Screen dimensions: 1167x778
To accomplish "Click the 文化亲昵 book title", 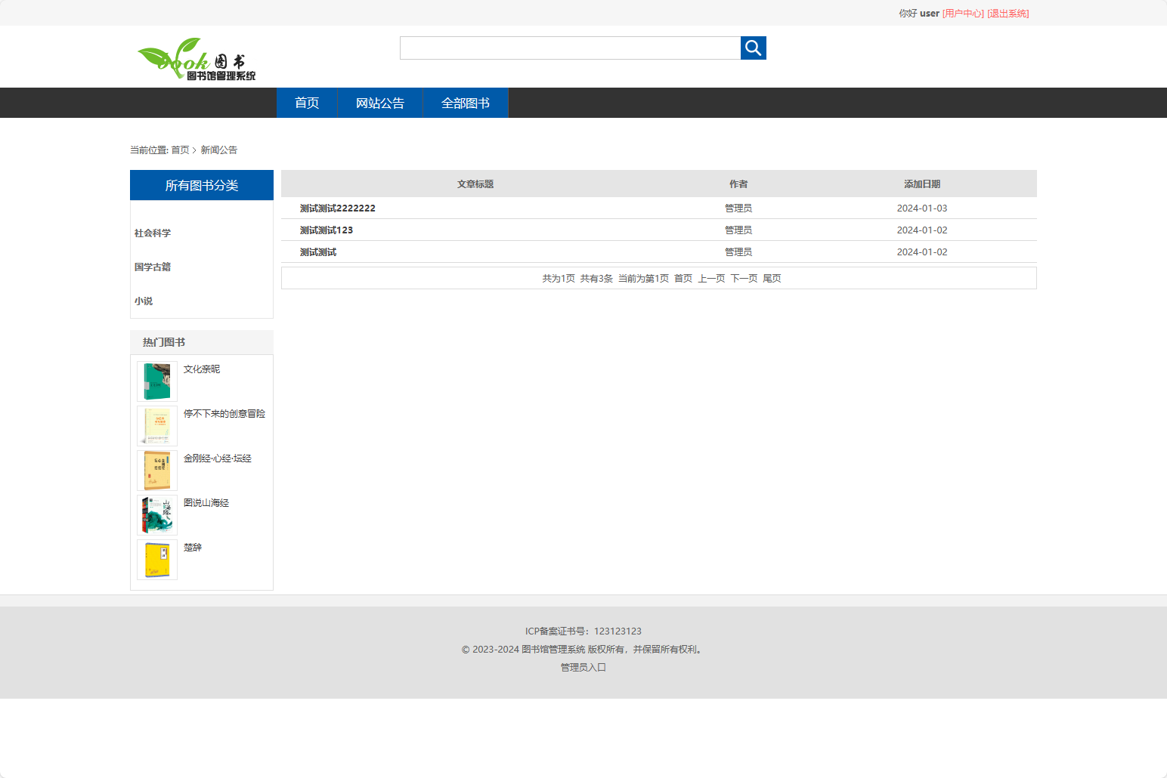I will [x=202, y=369].
